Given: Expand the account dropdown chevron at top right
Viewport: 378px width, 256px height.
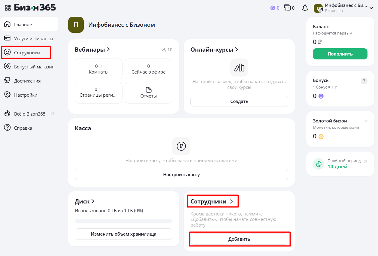Looking at the screenshot, I should pyautogui.click(x=371, y=8).
